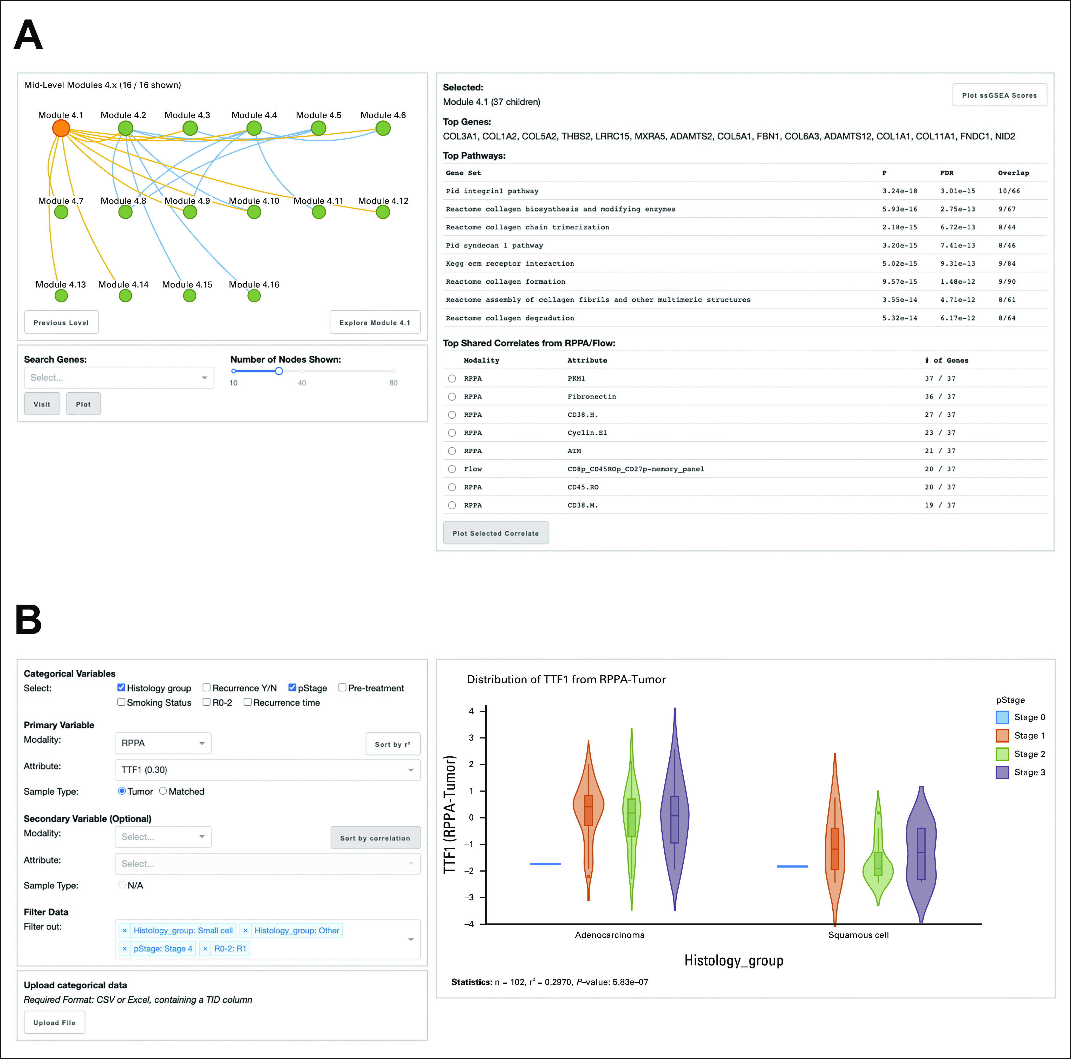This screenshot has width=1071, height=1059.
Task: Open the Secondary Variable Attribute dropdown
Action: tap(267, 864)
